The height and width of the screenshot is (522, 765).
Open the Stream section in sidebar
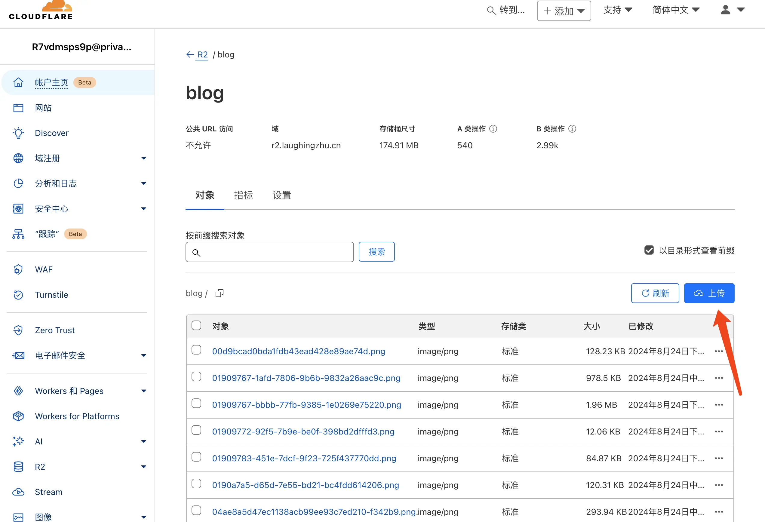pos(48,492)
